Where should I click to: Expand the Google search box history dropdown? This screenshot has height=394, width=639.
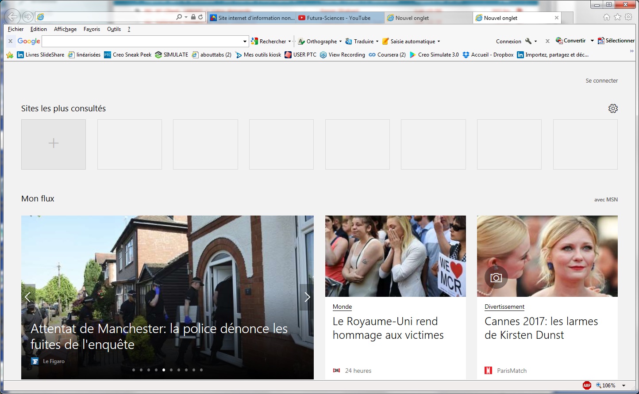click(x=245, y=42)
